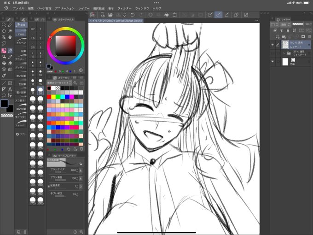Adjust the 手ブレ補正 35 stepper arrows

(x=77, y=194)
